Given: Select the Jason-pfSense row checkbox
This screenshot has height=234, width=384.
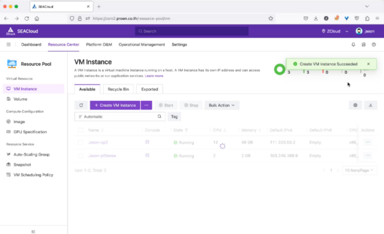Looking at the screenshot, I should click(80, 155).
